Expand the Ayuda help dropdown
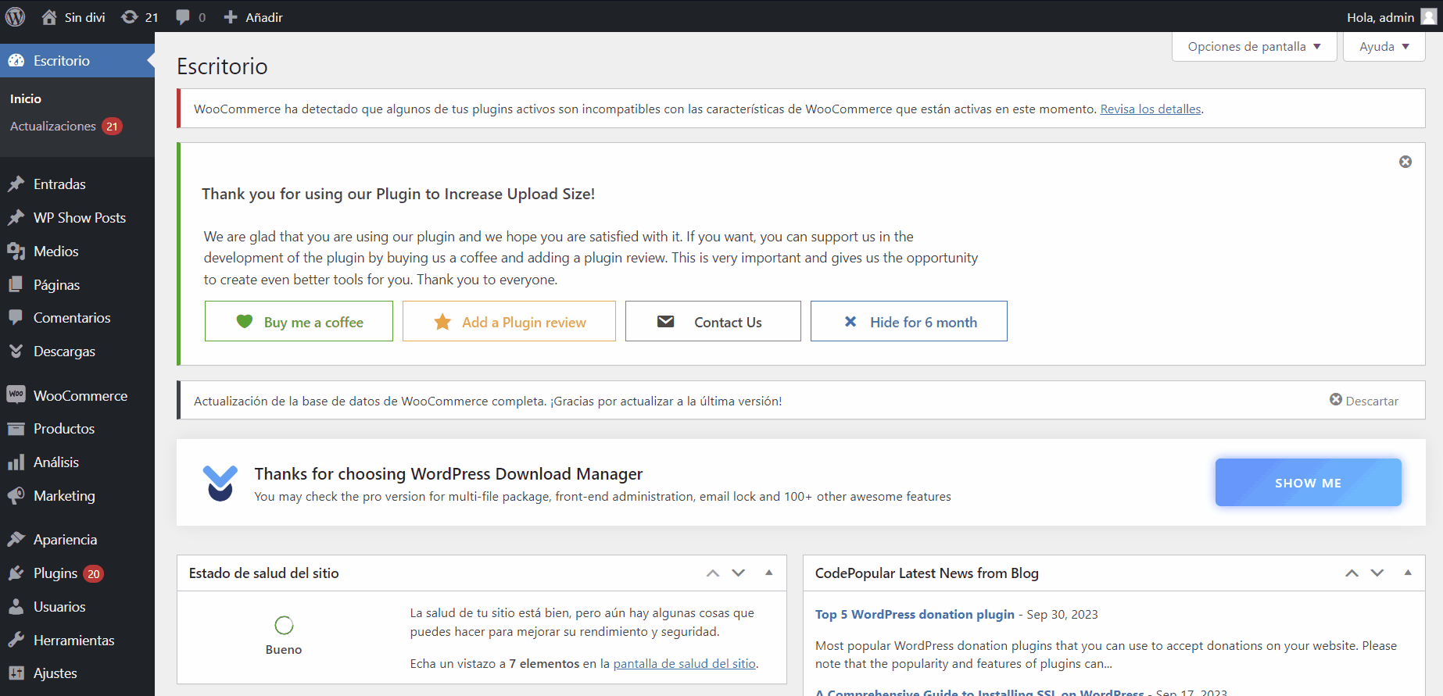This screenshot has height=696, width=1443. pyautogui.click(x=1384, y=47)
